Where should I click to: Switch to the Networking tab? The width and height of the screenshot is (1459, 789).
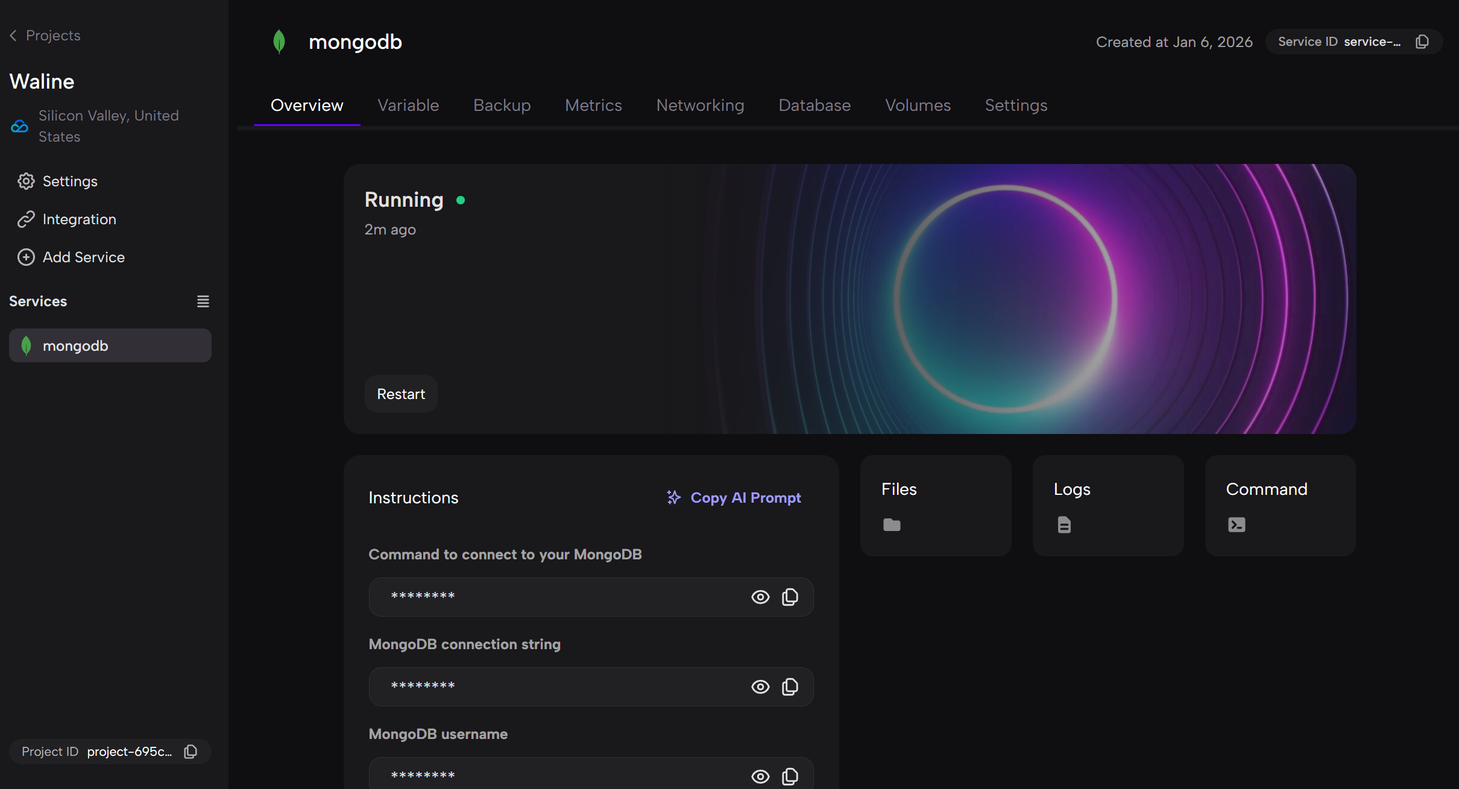tap(700, 105)
